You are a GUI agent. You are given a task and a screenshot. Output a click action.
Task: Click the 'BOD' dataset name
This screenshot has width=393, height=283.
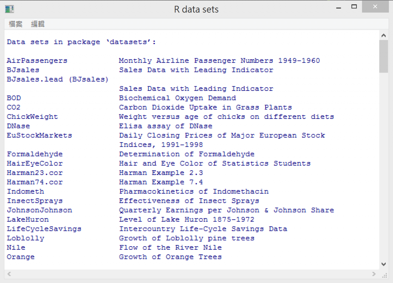pos(14,98)
